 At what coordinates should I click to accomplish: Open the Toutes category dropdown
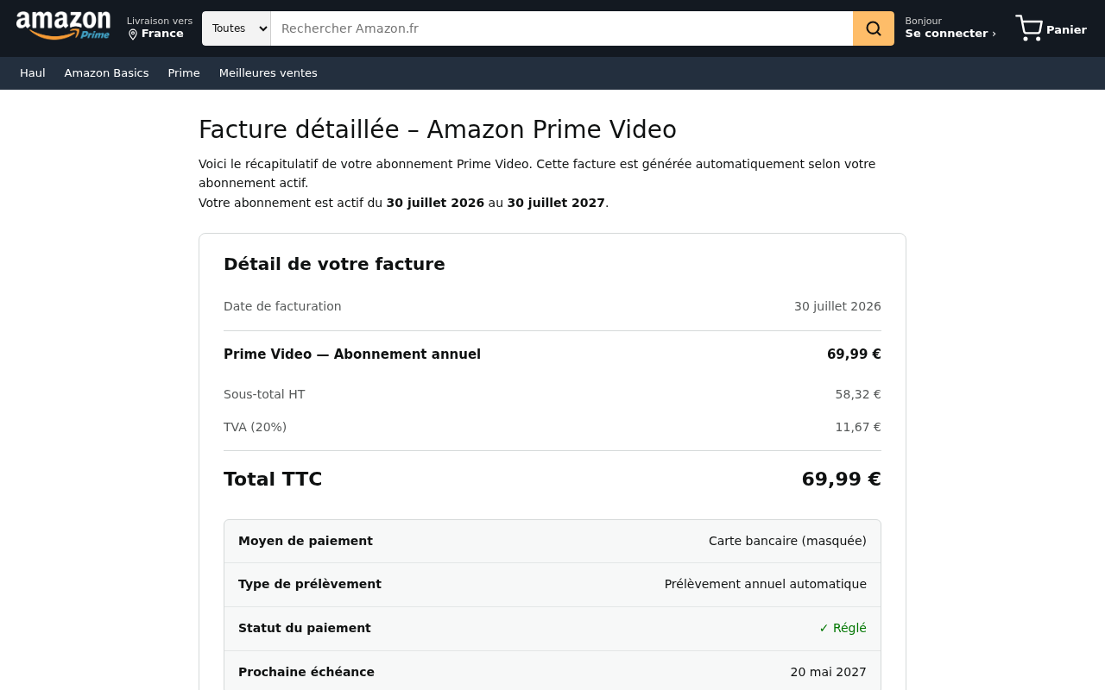point(237,28)
